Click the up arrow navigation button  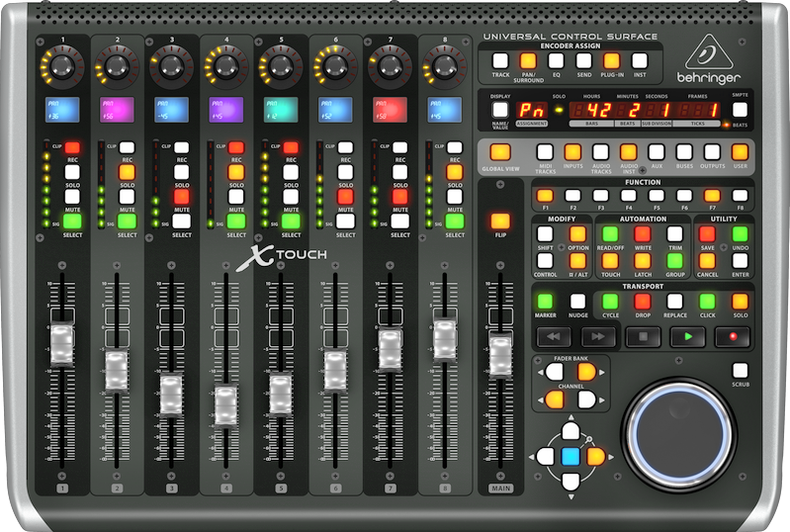pyautogui.click(x=571, y=432)
